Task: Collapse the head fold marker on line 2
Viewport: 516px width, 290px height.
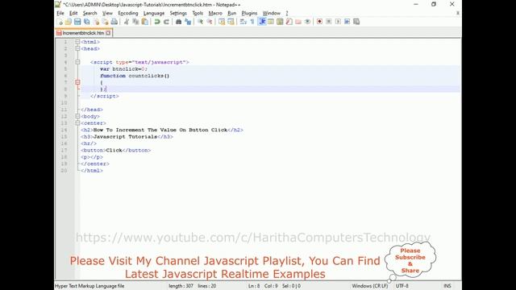Action: pos(77,48)
